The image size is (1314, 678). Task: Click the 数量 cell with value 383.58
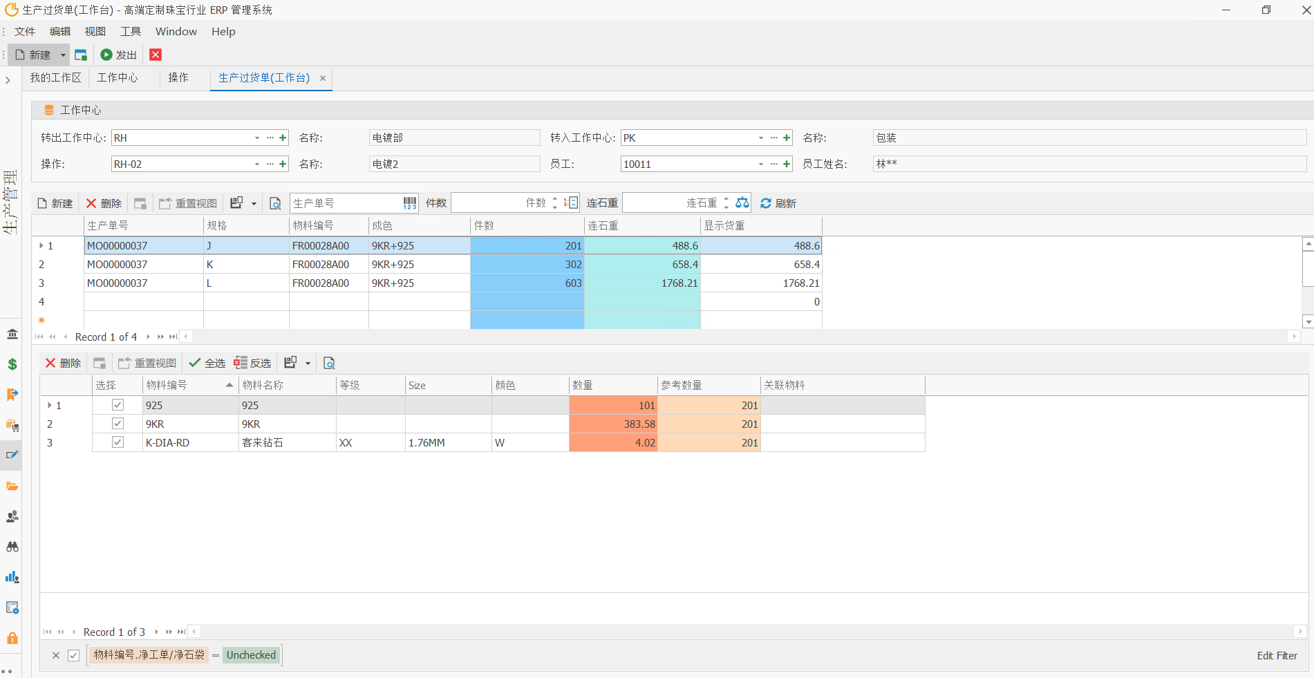coord(612,424)
